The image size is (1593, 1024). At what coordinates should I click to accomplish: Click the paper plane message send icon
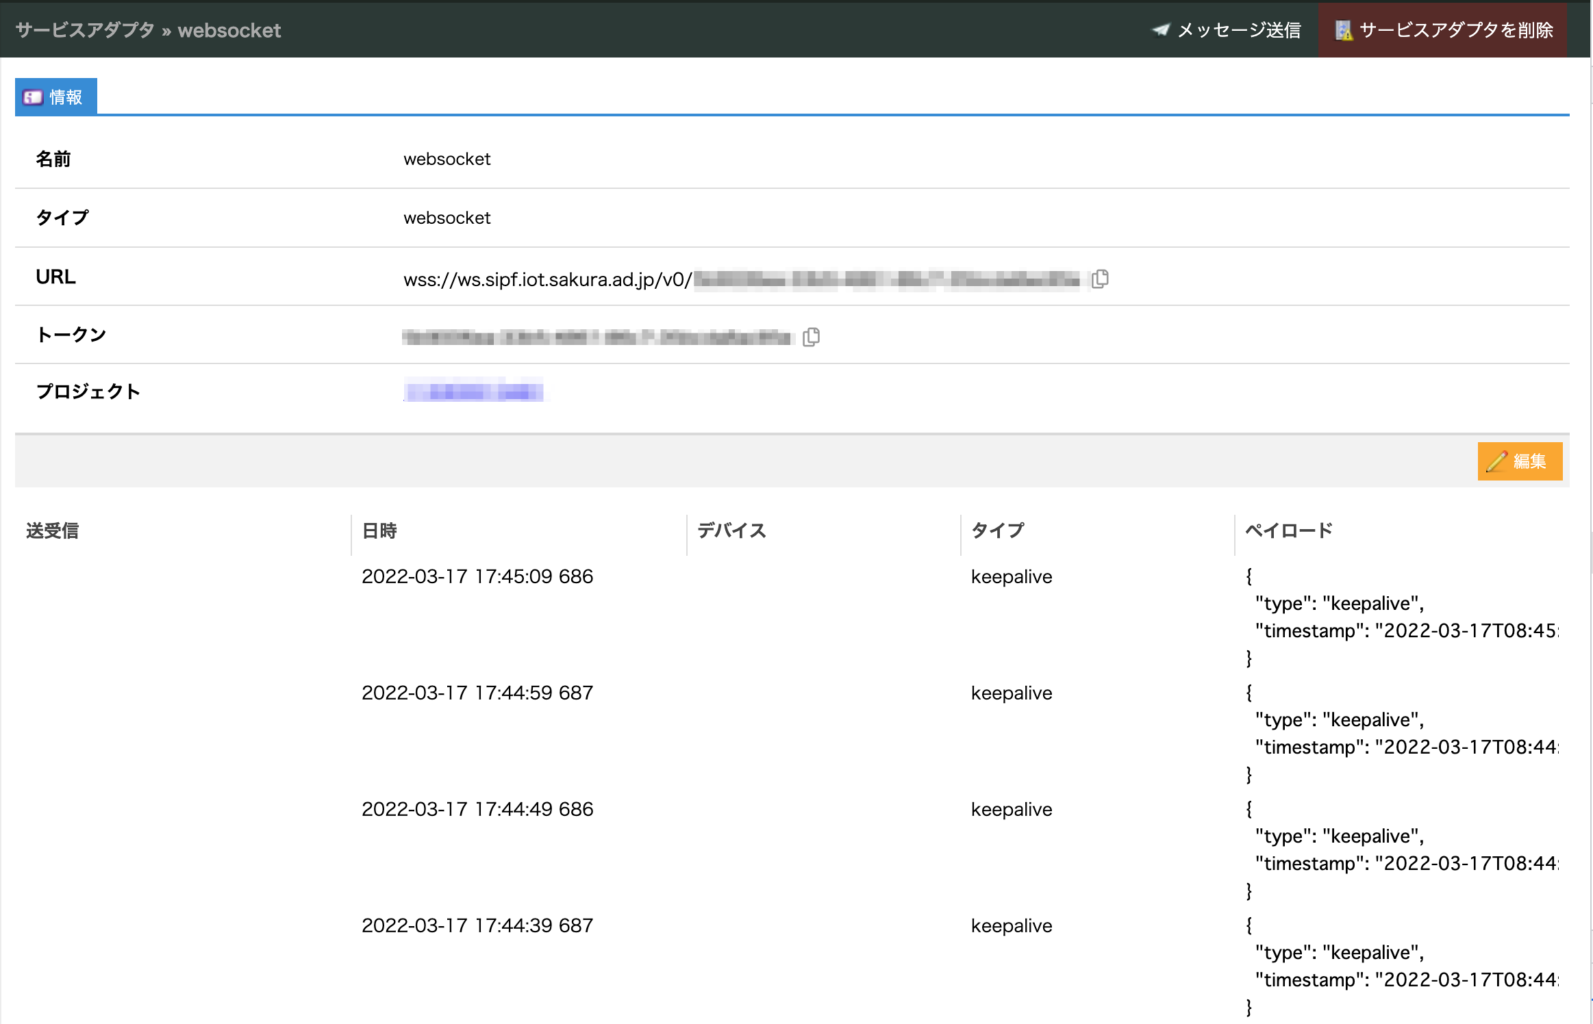coord(1161,29)
